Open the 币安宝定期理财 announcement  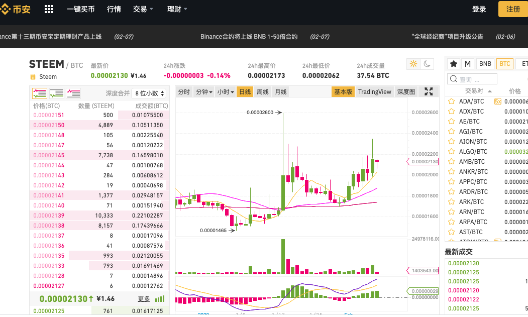coord(51,36)
